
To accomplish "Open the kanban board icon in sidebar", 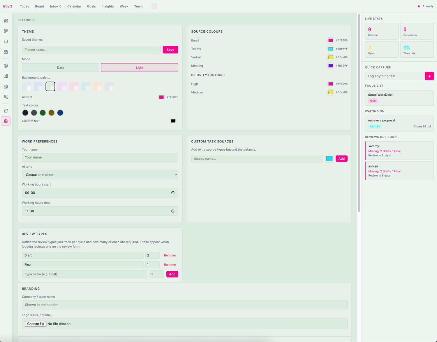I will (x=6, y=31).
